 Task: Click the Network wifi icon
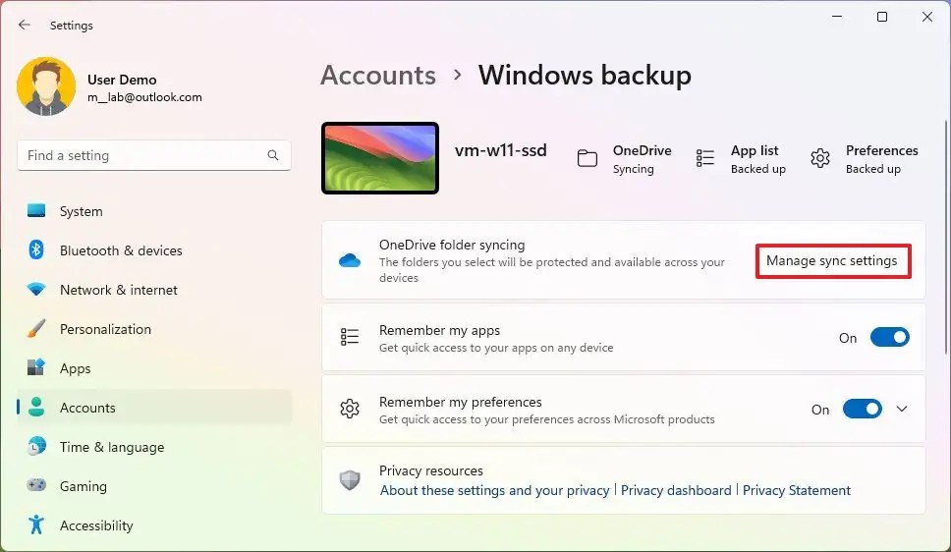point(36,290)
